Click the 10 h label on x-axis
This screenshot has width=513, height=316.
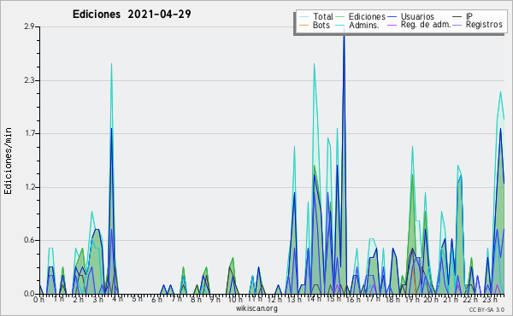click(x=234, y=299)
